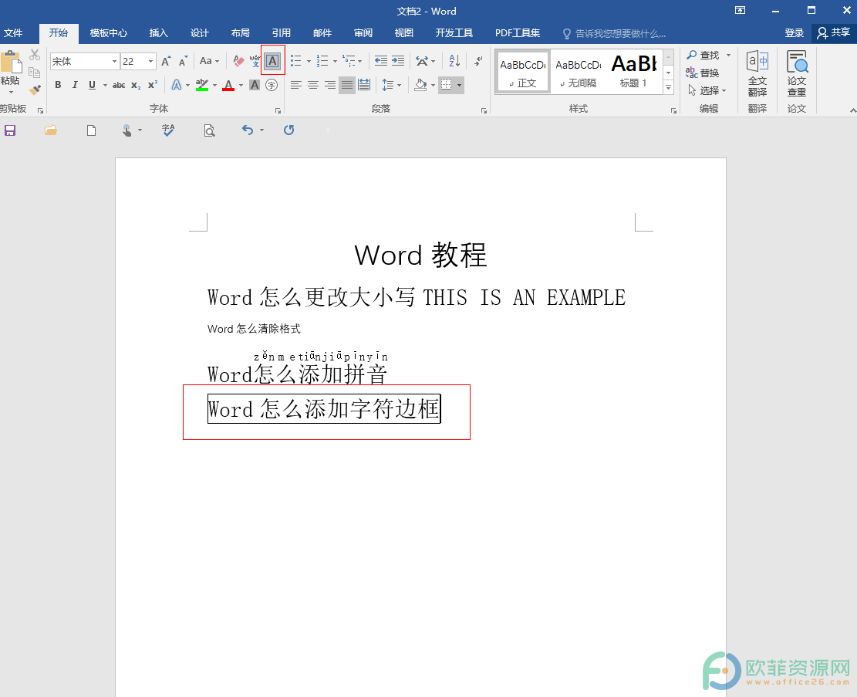
Task: Expand the highlight color dropdown arrow
Action: [x=214, y=86]
